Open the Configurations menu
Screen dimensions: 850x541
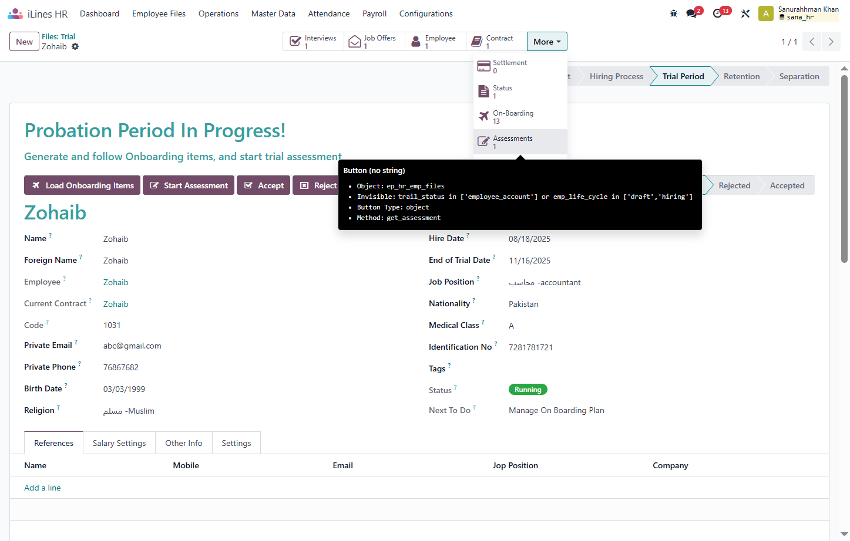point(426,13)
